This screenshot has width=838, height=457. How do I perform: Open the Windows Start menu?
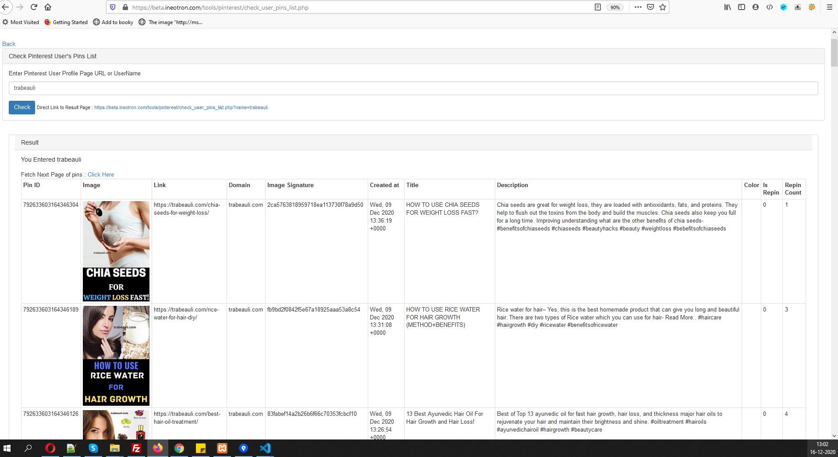(x=7, y=448)
